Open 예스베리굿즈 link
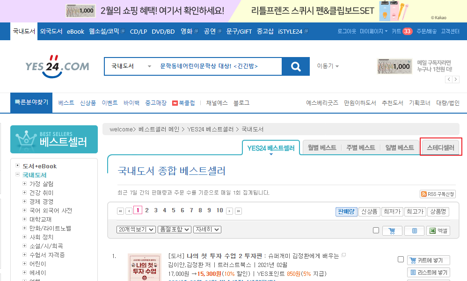The height and width of the screenshot is (281, 467). [x=322, y=103]
